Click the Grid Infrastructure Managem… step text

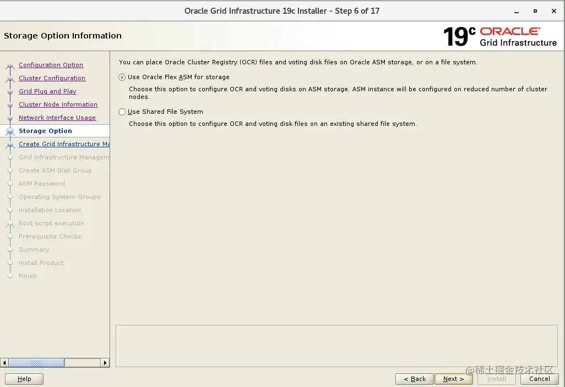pyautogui.click(x=64, y=157)
